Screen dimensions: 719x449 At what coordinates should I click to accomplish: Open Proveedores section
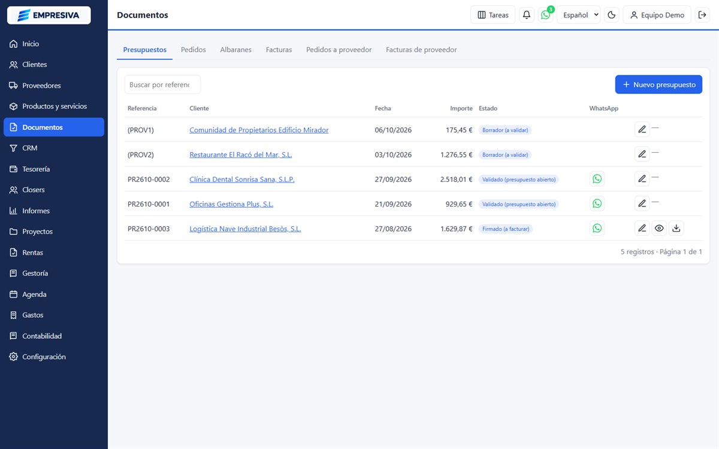click(54, 86)
